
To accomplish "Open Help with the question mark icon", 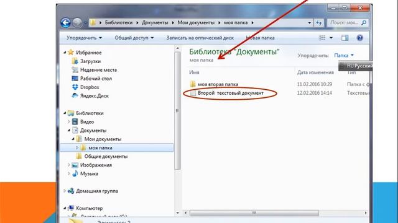I will 359,38.
